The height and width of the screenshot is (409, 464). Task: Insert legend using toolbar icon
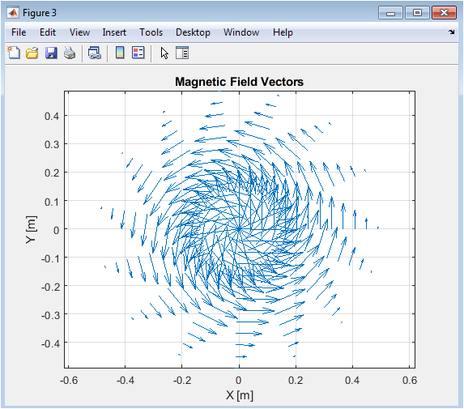click(x=138, y=53)
